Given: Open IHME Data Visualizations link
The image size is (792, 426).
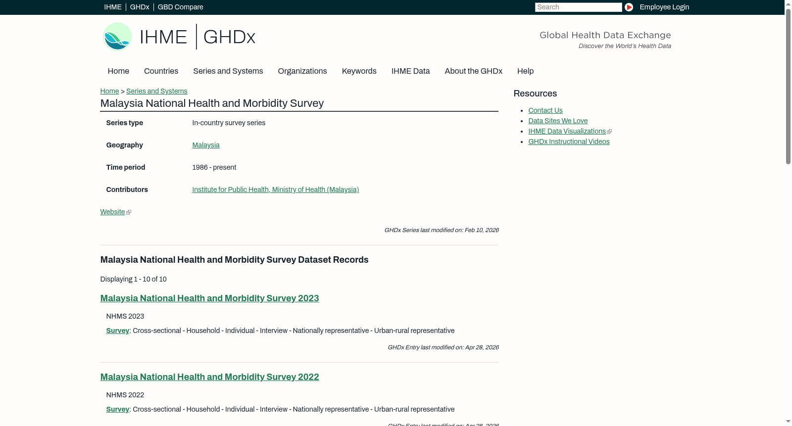Looking at the screenshot, I should pos(567,131).
